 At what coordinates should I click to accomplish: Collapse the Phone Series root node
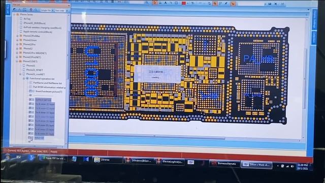tap(14, 15)
